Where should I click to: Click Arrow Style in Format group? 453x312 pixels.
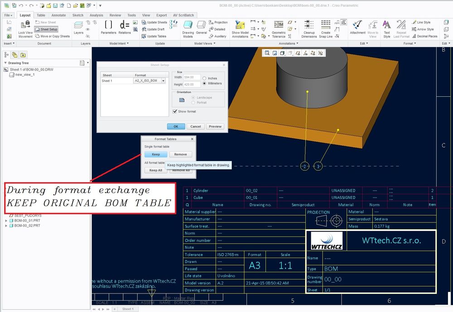(x=423, y=29)
